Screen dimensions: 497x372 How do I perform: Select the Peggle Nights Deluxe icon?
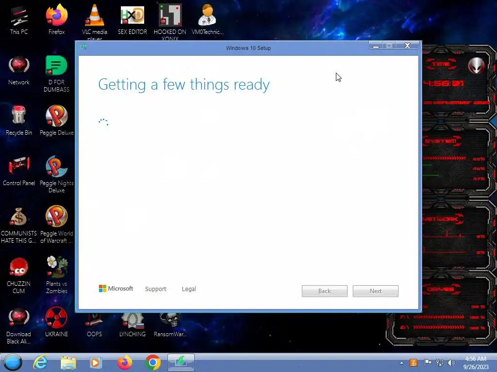[56, 174]
